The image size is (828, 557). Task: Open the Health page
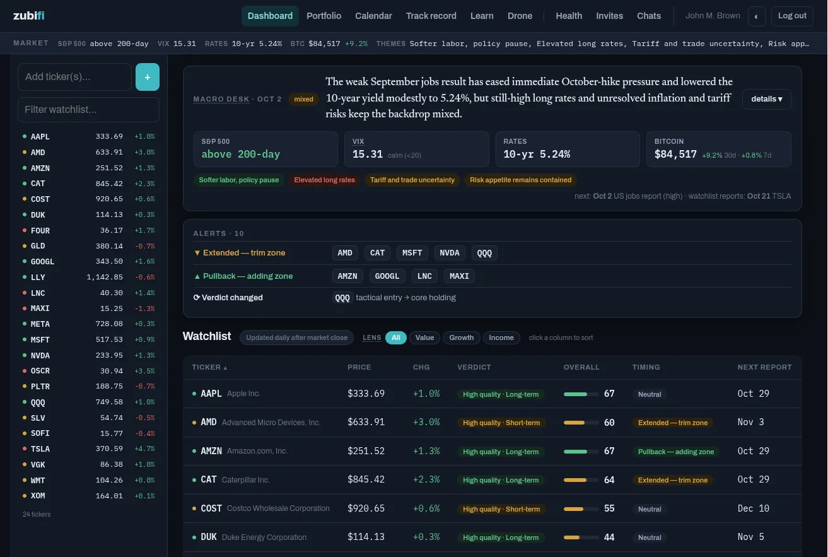[569, 16]
